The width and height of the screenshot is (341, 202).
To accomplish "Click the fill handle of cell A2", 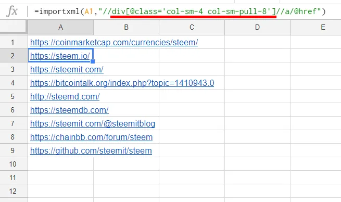I will click(x=93, y=61).
